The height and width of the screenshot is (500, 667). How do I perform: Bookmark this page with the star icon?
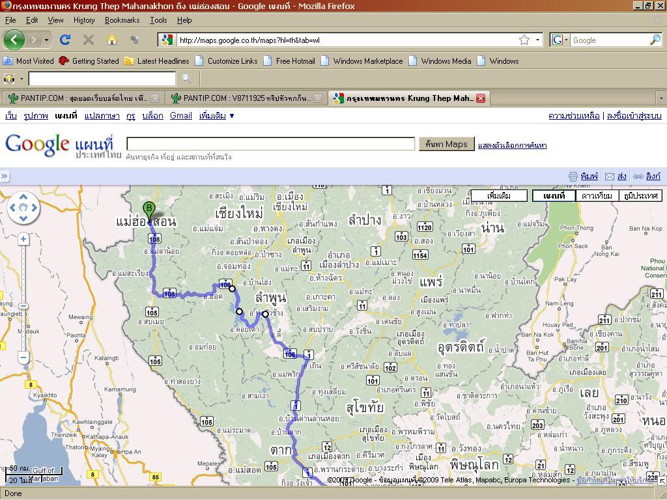pyautogui.click(x=524, y=40)
